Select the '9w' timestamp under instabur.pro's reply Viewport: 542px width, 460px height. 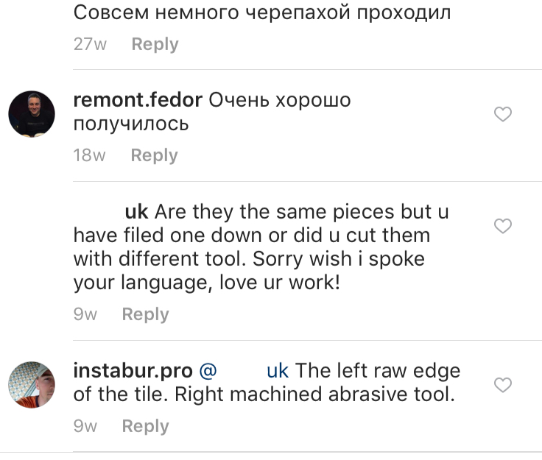pos(85,426)
